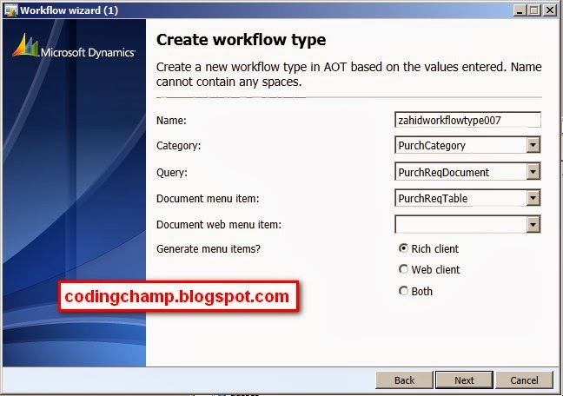Click the Name input field
The image size is (563, 396).
pyautogui.click(x=467, y=120)
